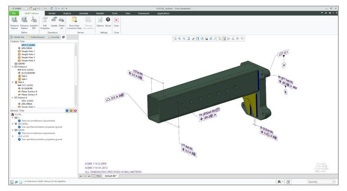Collapse the Pattern 4 node
The width and height of the screenshot is (347, 191).
click(13, 98)
